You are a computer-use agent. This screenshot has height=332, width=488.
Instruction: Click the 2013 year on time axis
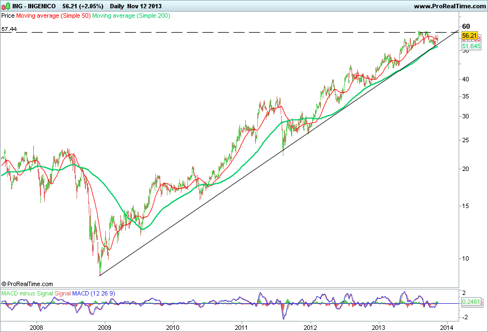pyautogui.click(x=379, y=328)
